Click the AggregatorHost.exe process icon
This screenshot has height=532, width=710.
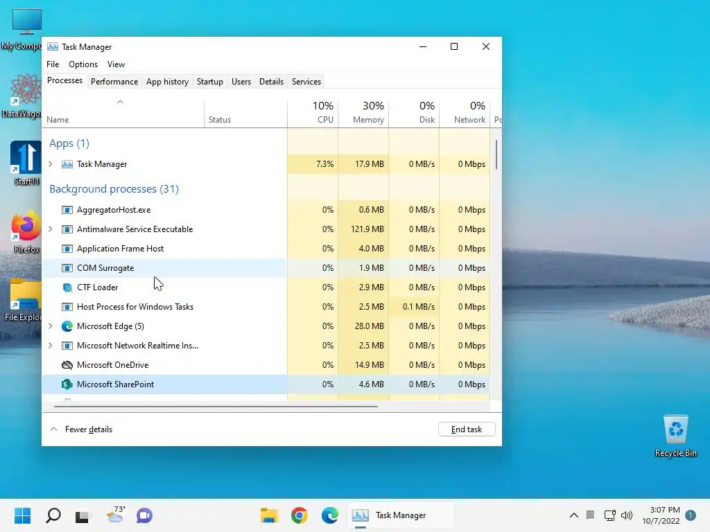pos(67,210)
